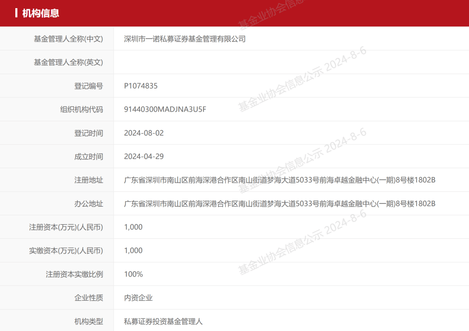Select the 注册资本 value 1,000
469x331 pixels.
(133, 227)
